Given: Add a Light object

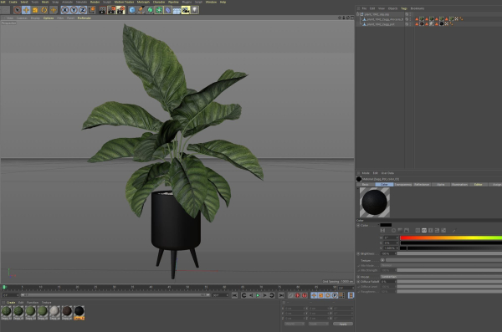Looking at the screenshot, I should [195, 10].
